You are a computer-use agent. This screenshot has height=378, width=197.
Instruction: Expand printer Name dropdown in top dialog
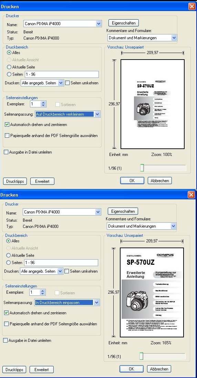coord(98,24)
